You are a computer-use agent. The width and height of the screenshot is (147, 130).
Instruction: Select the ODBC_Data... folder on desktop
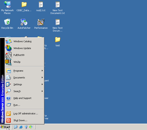pos(24,6)
